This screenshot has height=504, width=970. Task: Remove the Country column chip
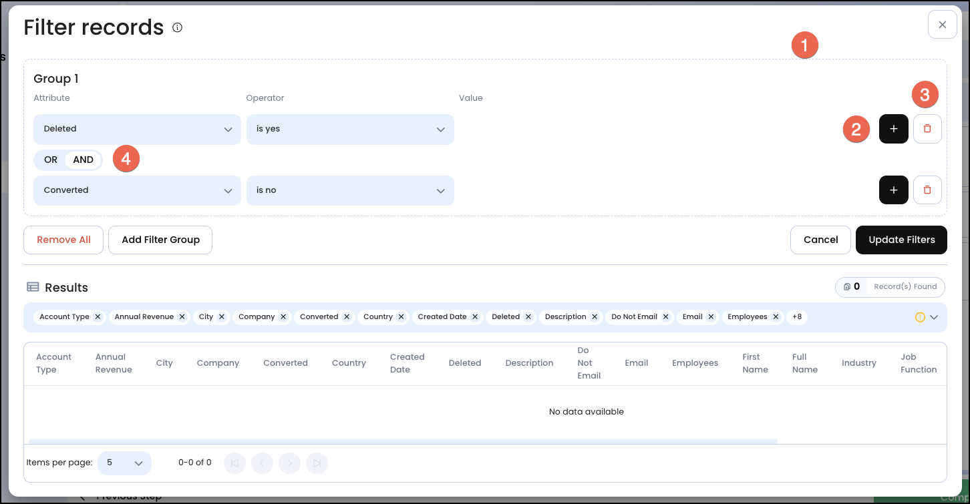(401, 317)
